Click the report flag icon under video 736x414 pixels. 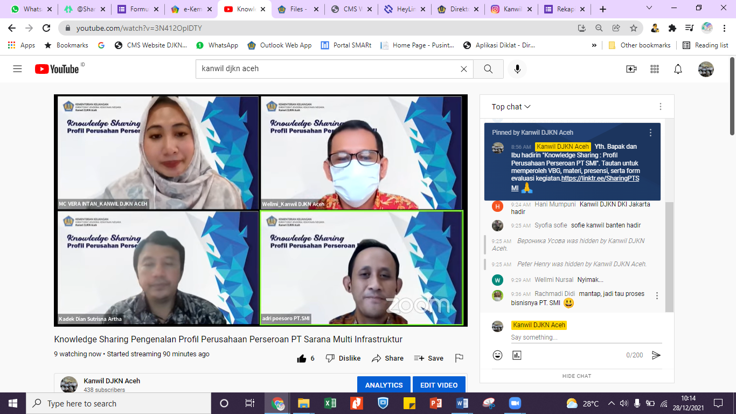pos(459,358)
